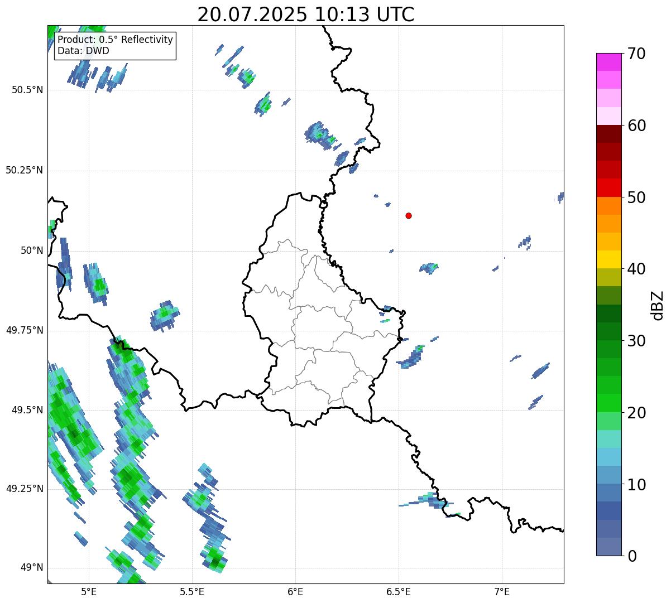The height and width of the screenshot is (603, 671).
Task: Click the 'Product: 0.5° Reflectivity' legend text
Action: [x=115, y=40]
